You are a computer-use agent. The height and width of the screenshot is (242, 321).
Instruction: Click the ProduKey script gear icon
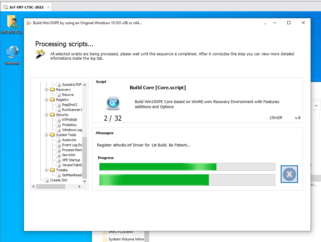pyautogui.click(x=59, y=125)
